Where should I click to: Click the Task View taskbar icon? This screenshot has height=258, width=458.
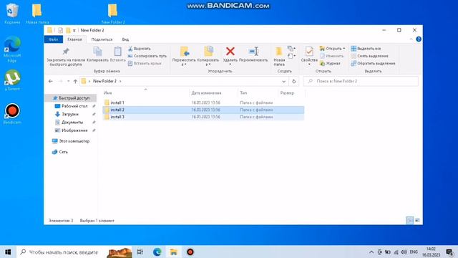(x=140, y=252)
